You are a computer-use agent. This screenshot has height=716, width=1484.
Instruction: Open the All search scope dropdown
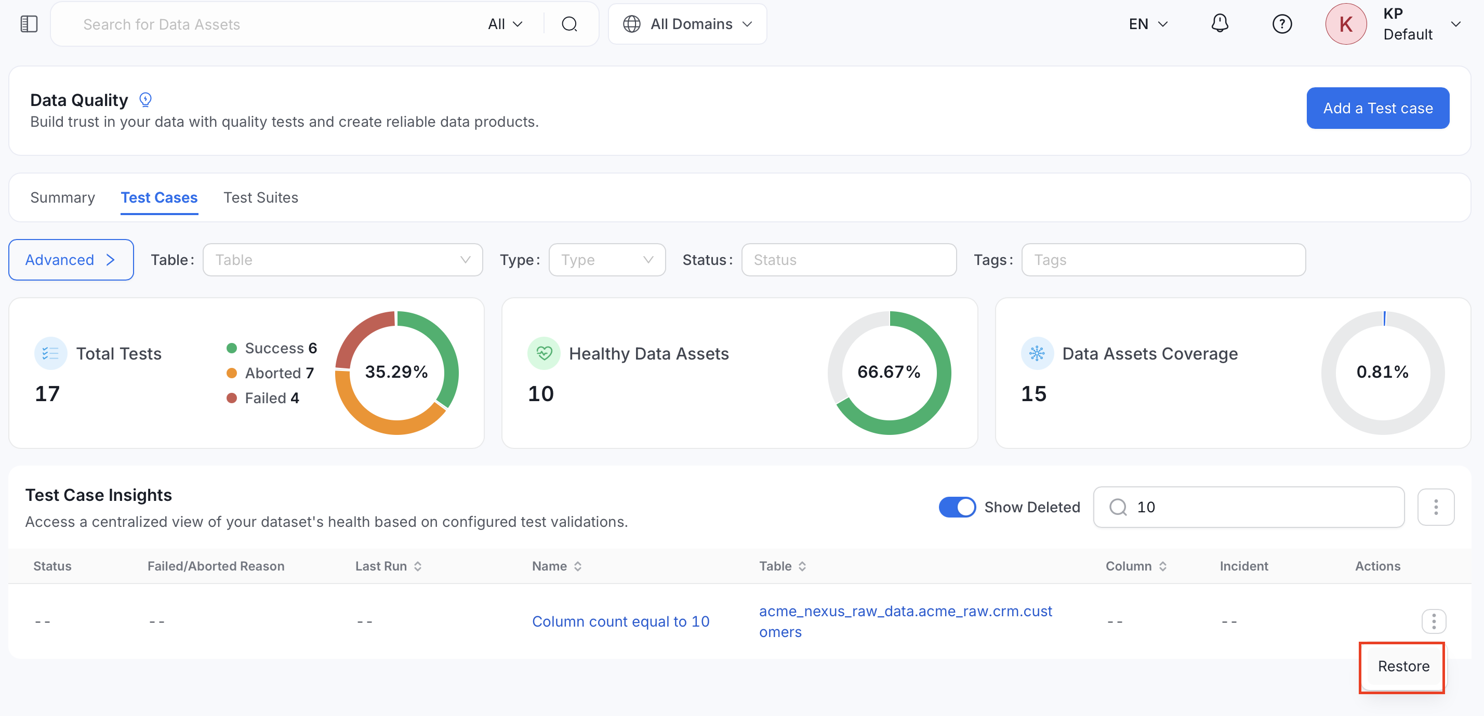coord(505,24)
